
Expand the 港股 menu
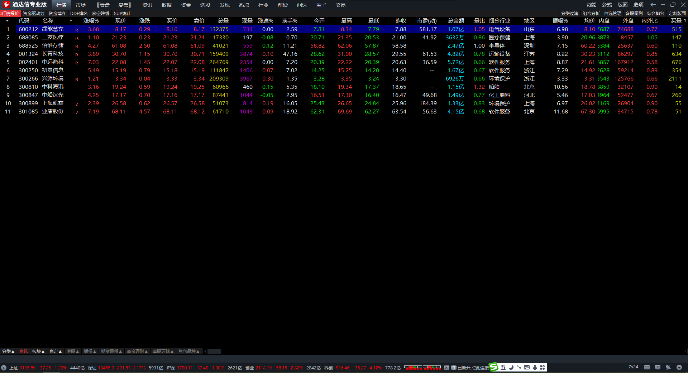pyautogui.click(x=73, y=352)
